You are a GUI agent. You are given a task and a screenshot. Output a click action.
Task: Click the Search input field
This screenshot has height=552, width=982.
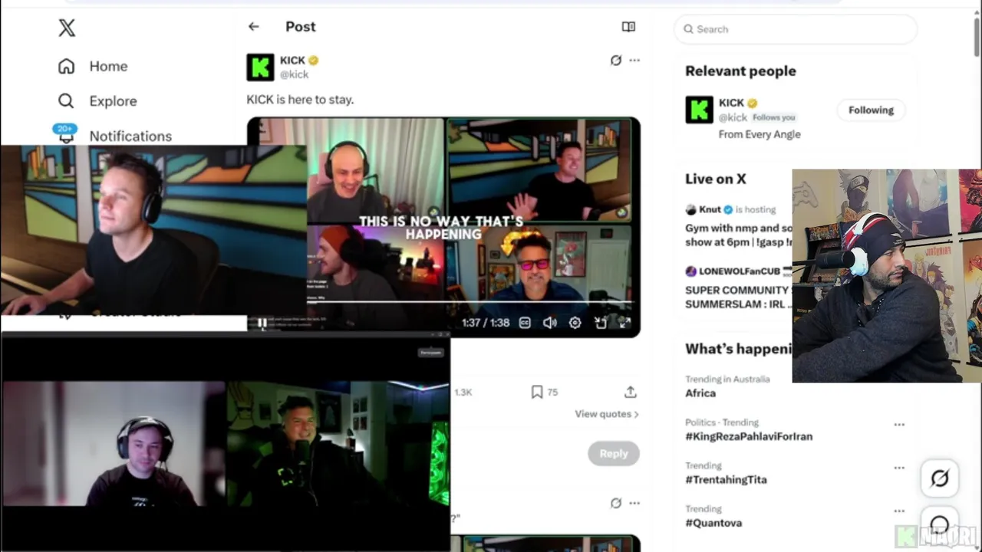click(796, 29)
